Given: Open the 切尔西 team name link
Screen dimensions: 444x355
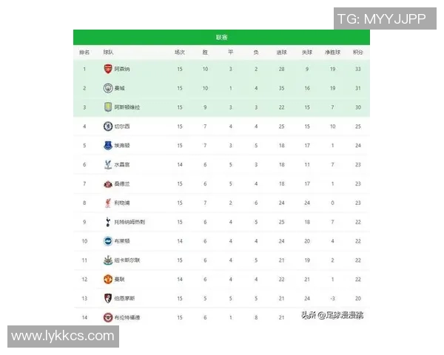Looking at the screenshot, I should [122, 126].
